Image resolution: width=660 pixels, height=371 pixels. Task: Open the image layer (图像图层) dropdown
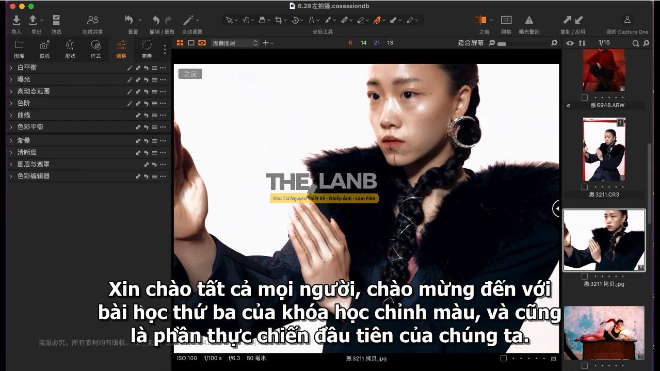coord(234,43)
